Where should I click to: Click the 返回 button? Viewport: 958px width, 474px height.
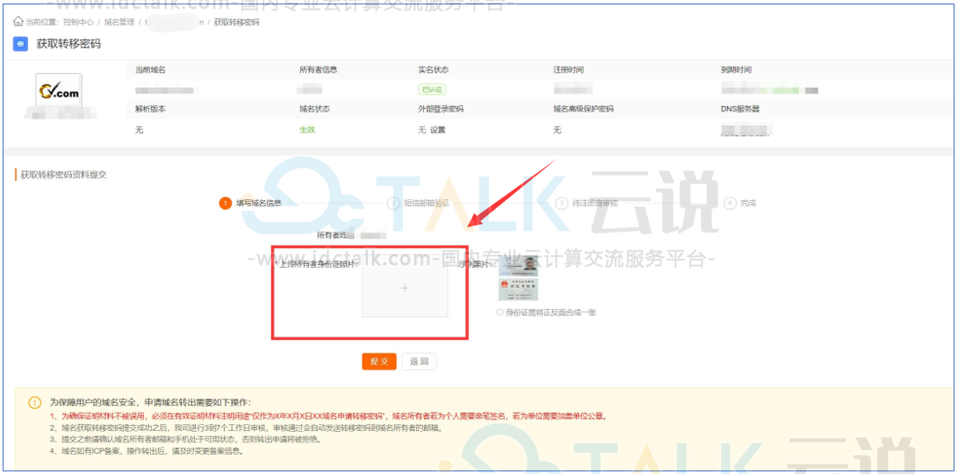[x=419, y=362]
